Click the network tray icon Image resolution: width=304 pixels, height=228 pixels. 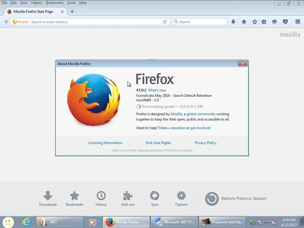267,223
